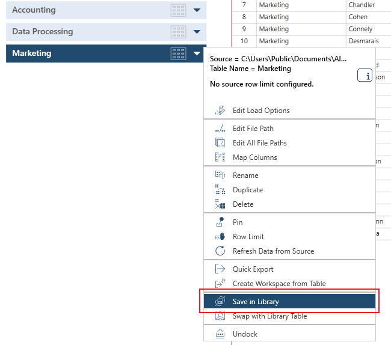
Task: Click the Undock icon in menu
Action: pos(220,334)
